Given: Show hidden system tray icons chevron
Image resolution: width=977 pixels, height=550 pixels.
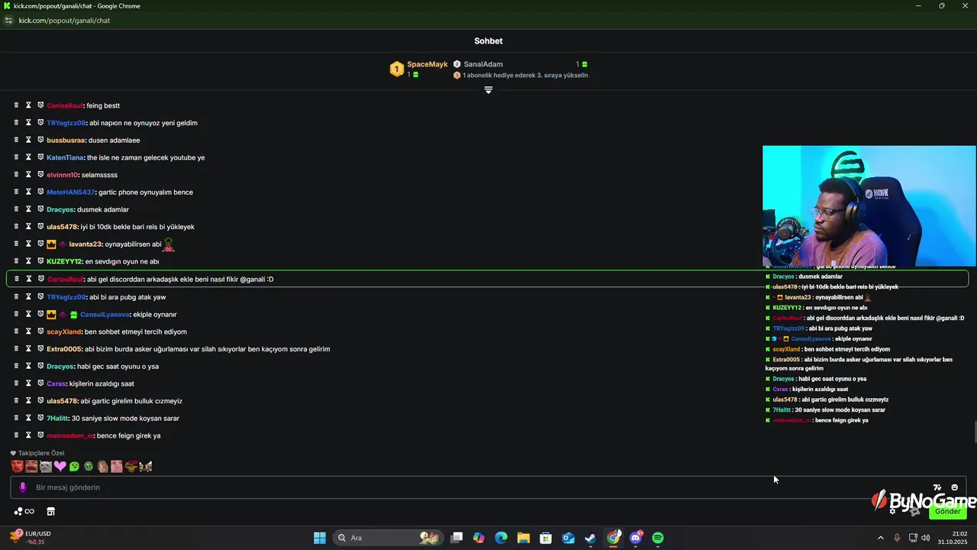Looking at the screenshot, I should pos(880,538).
